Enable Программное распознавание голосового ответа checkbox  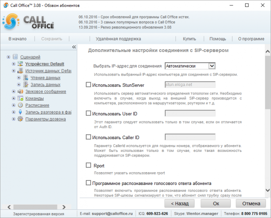[x=88, y=183]
